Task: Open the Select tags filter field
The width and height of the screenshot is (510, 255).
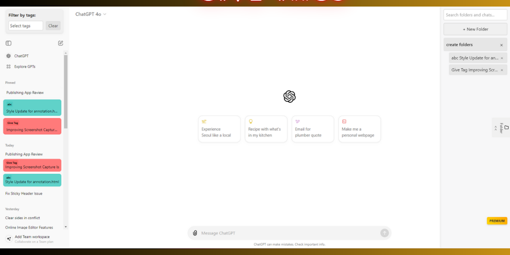Action: pyautogui.click(x=26, y=26)
